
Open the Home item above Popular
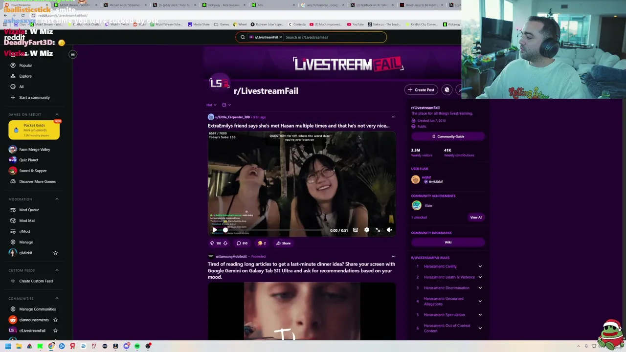20,54
